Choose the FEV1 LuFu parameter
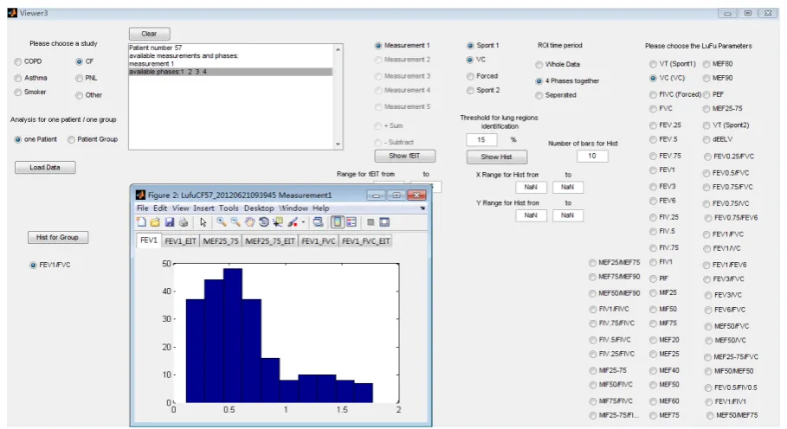 (653, 170)
